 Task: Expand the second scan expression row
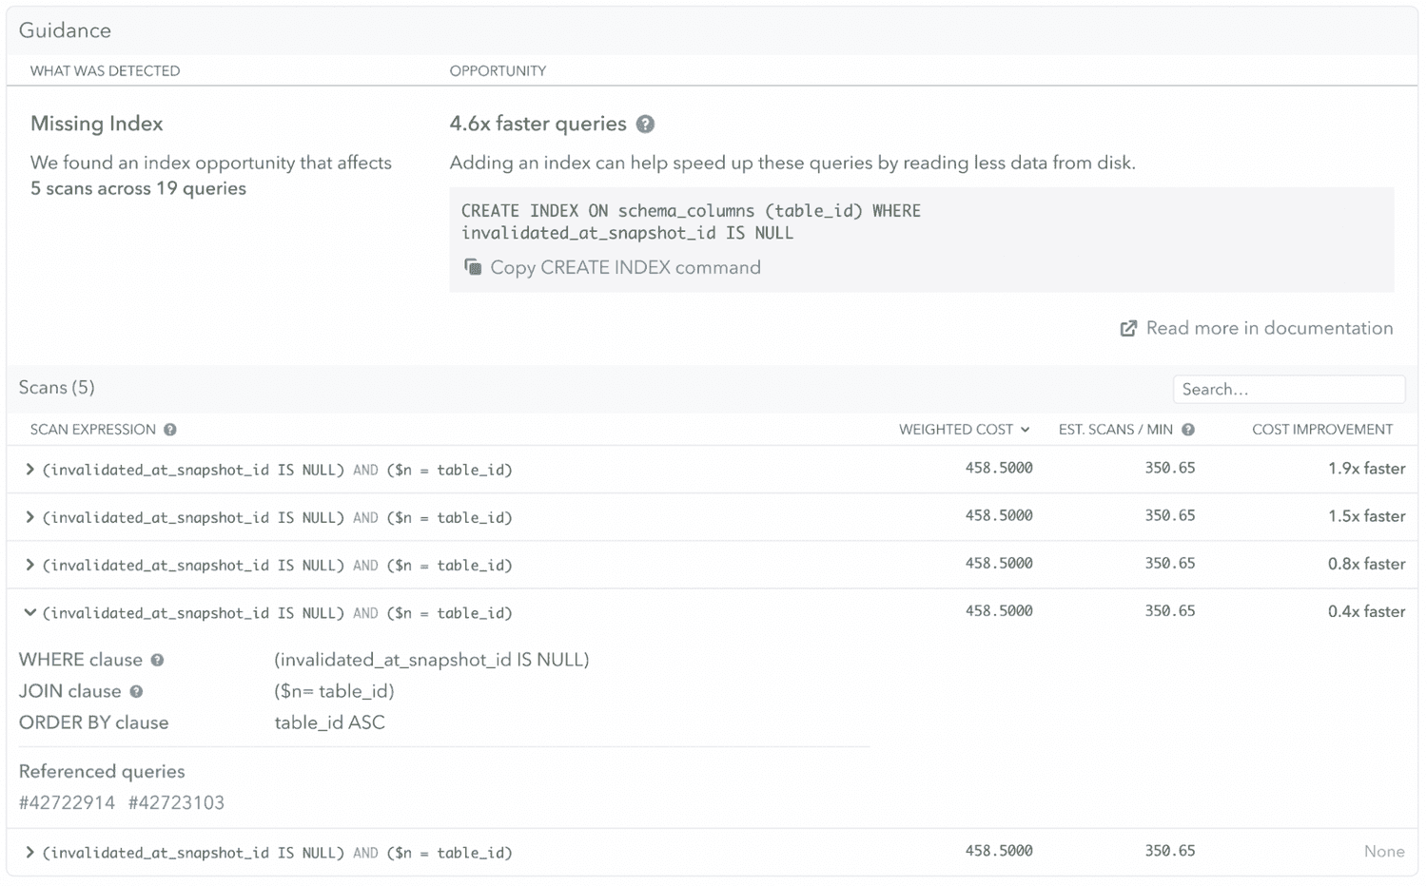point(29,516)
